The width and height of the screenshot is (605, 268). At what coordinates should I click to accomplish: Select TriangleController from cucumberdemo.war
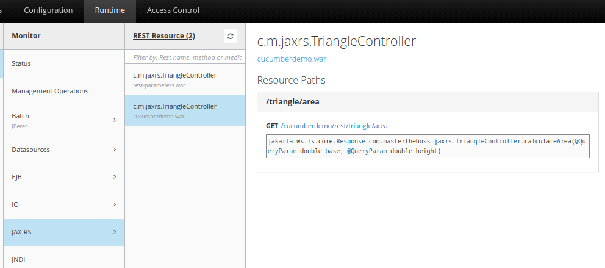185,111
